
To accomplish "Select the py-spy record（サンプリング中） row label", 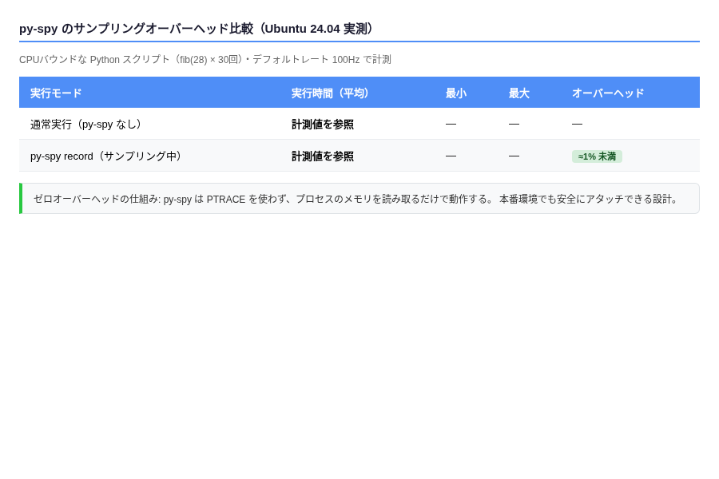I will (x=107, y=156).
